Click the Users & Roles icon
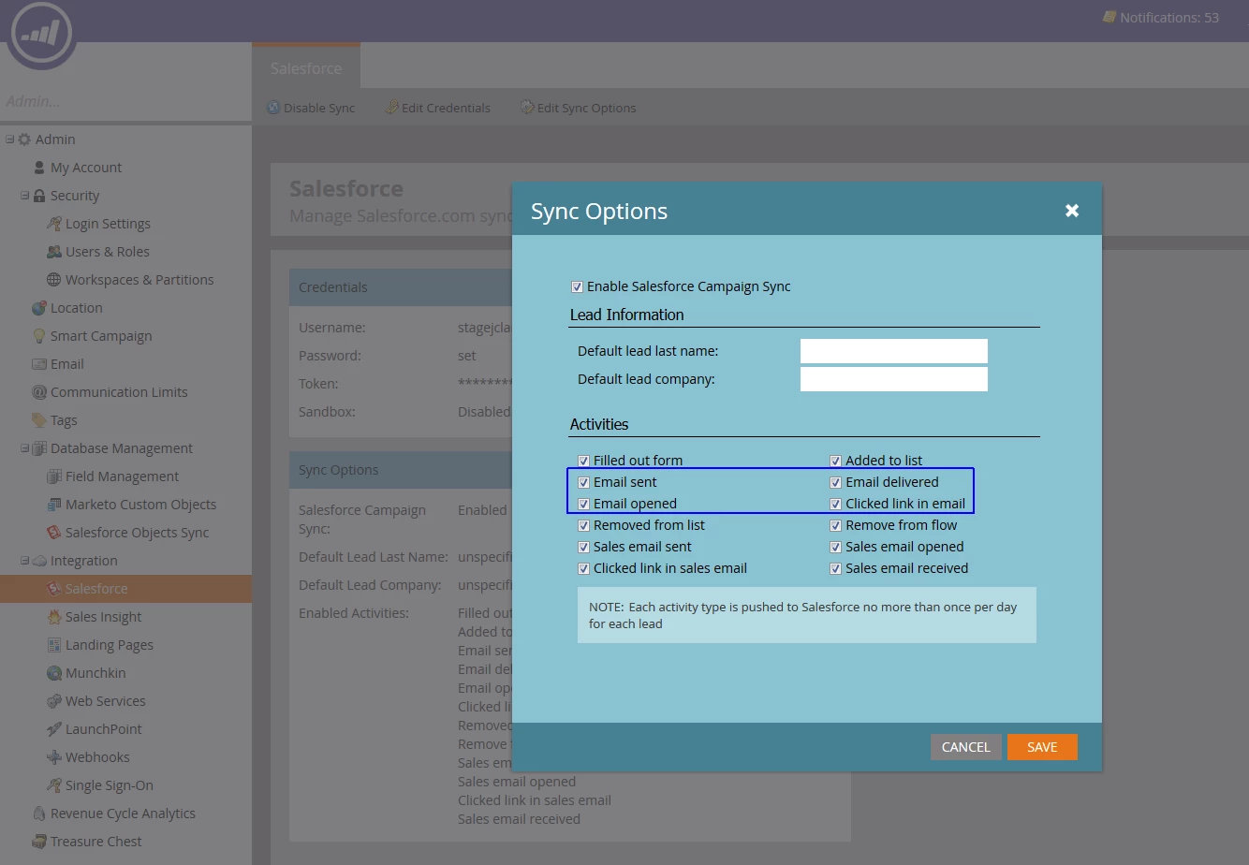The width and height of the screenshot is (1249, 865). coord(54,252)
